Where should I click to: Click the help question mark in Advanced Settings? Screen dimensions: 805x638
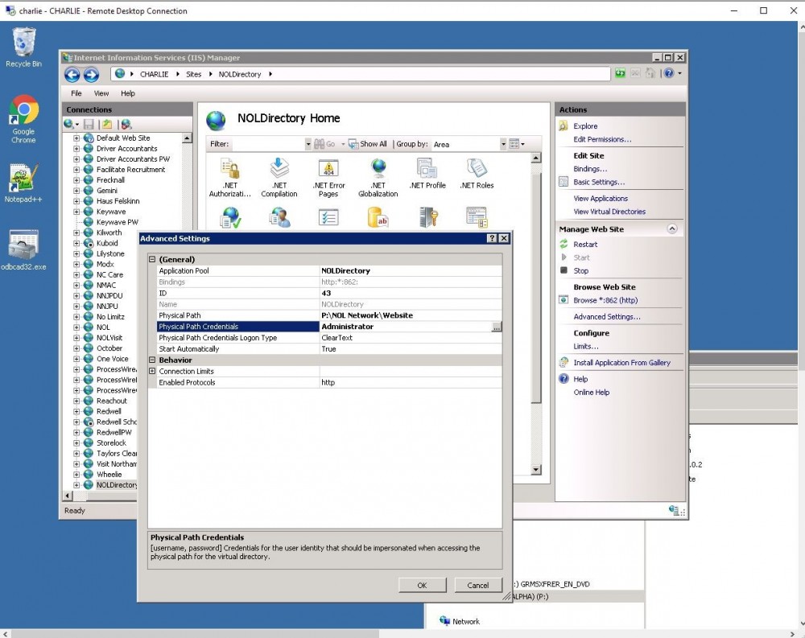coord(492,239)
